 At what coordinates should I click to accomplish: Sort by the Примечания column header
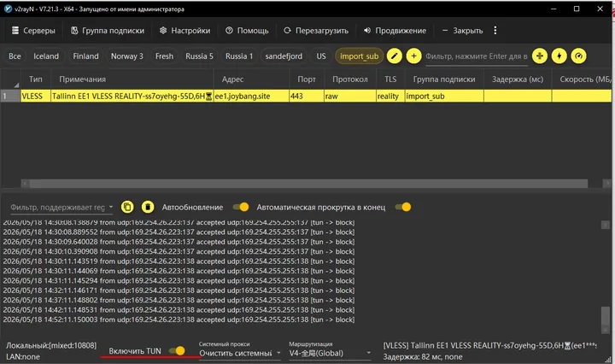point(132,79)
